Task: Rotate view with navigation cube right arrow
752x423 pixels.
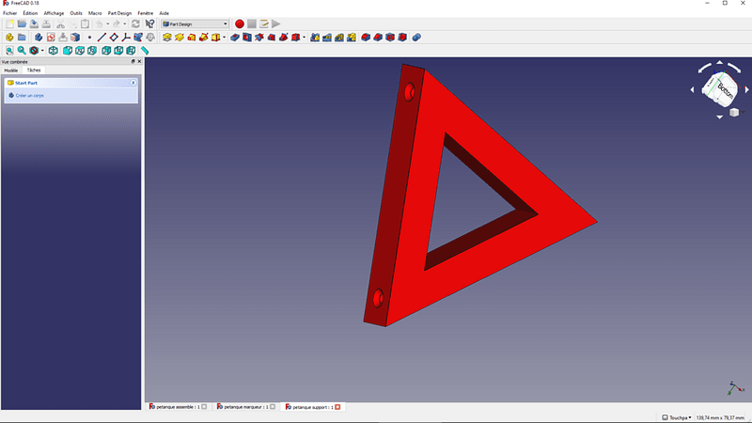Action: point(746,89)
